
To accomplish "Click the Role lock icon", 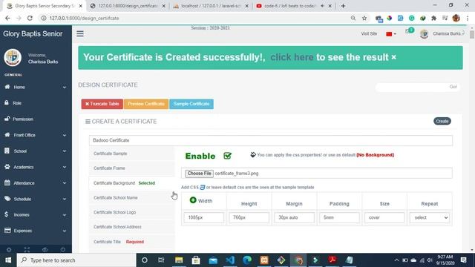I will pyautogui.click(x=7, y=102).
